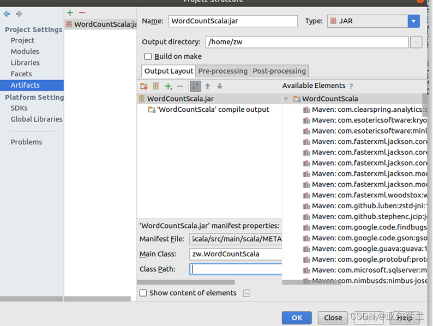Select Maven: com.google.guava:guava library

coord(365,249)
